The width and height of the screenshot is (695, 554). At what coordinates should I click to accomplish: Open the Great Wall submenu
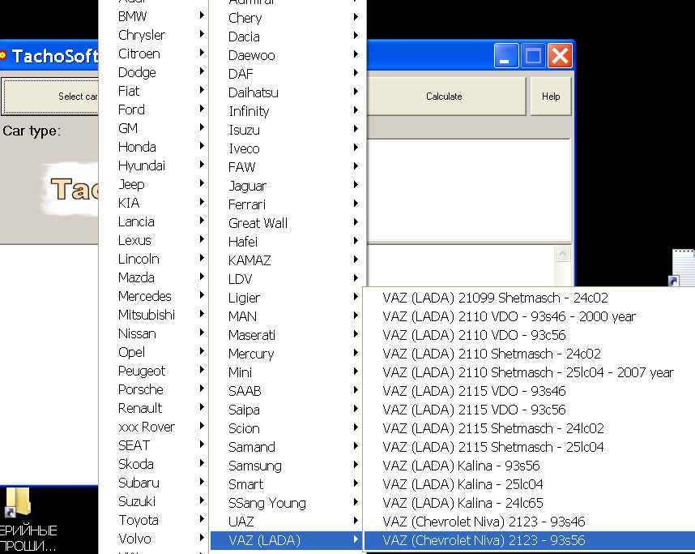287,223
